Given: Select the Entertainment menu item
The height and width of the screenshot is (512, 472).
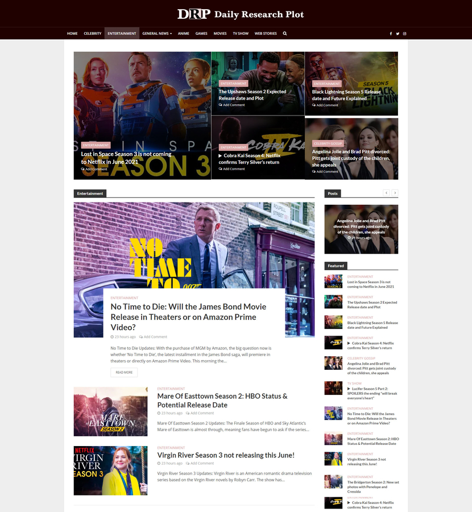Looking at the screenshot, I should coord(122,34).
